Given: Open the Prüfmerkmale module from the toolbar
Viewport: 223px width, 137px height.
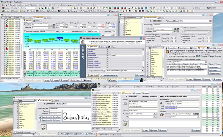Looking at the screenshot, I should click(52, 11).
